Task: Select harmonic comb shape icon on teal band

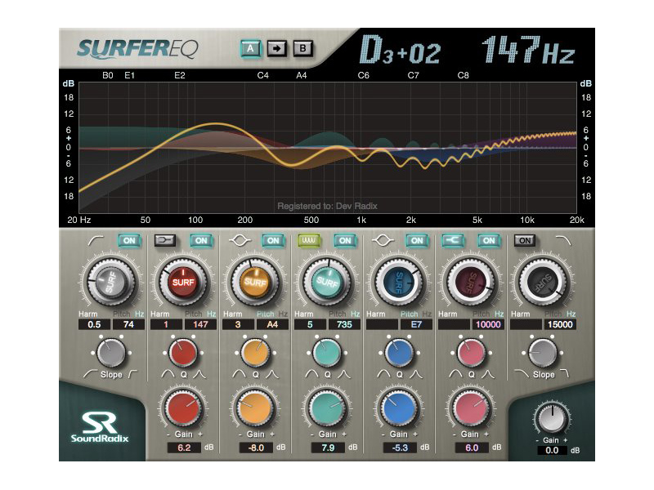Action: pyautogui.click(x=309, y=240)
